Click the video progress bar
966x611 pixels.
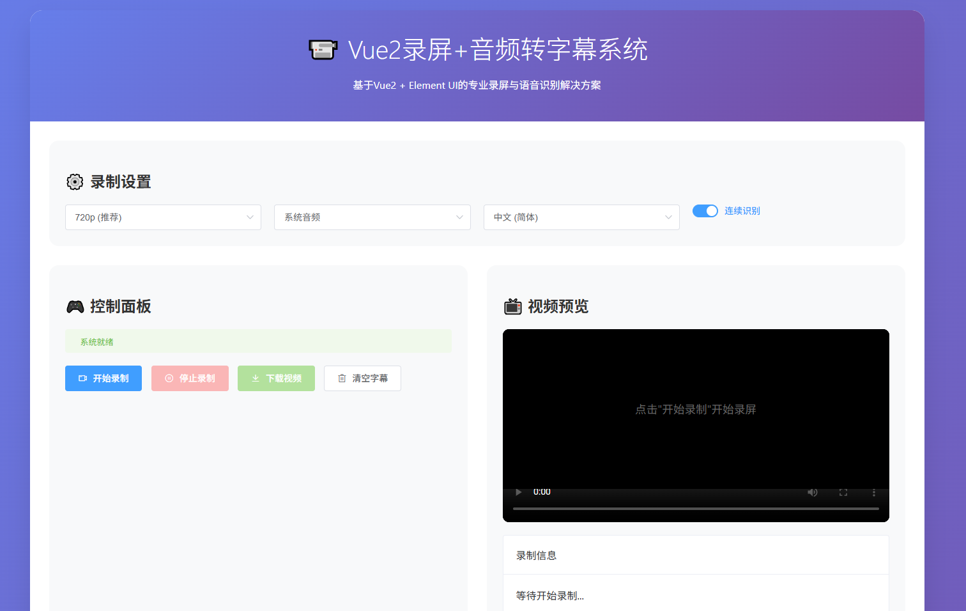click(x=696, y=509)
